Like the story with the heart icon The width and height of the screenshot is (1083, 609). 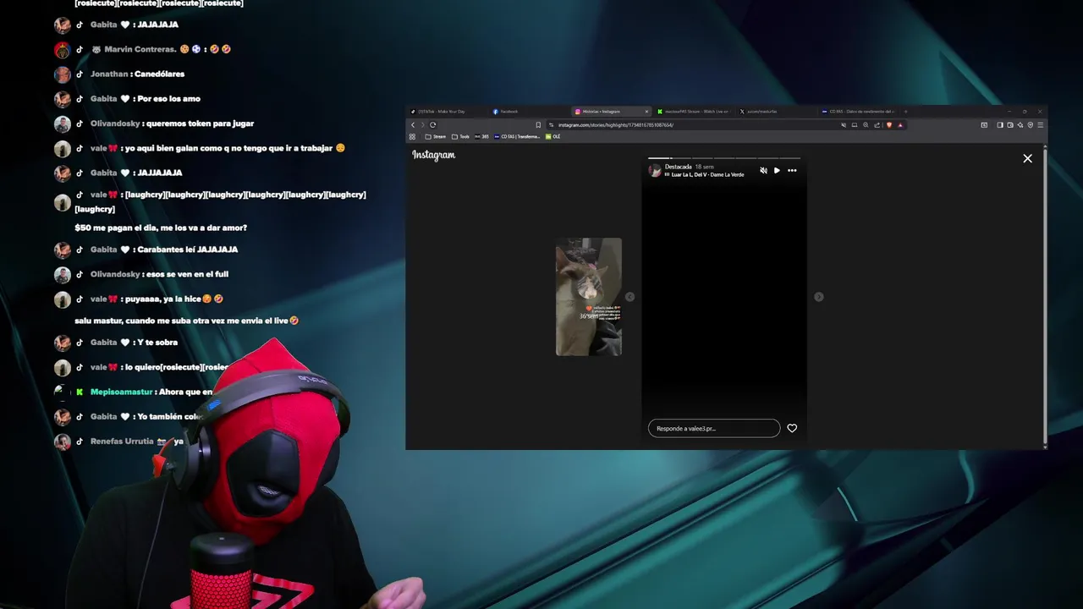pos(792,428)
